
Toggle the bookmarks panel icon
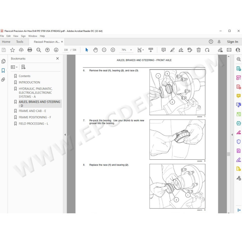point(3,71)
